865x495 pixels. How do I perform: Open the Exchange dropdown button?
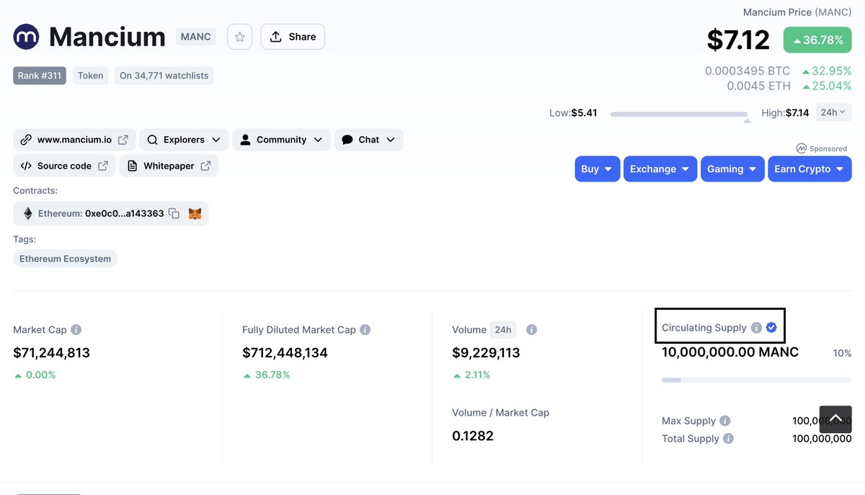pyautogui.click(x=660, y=169)
